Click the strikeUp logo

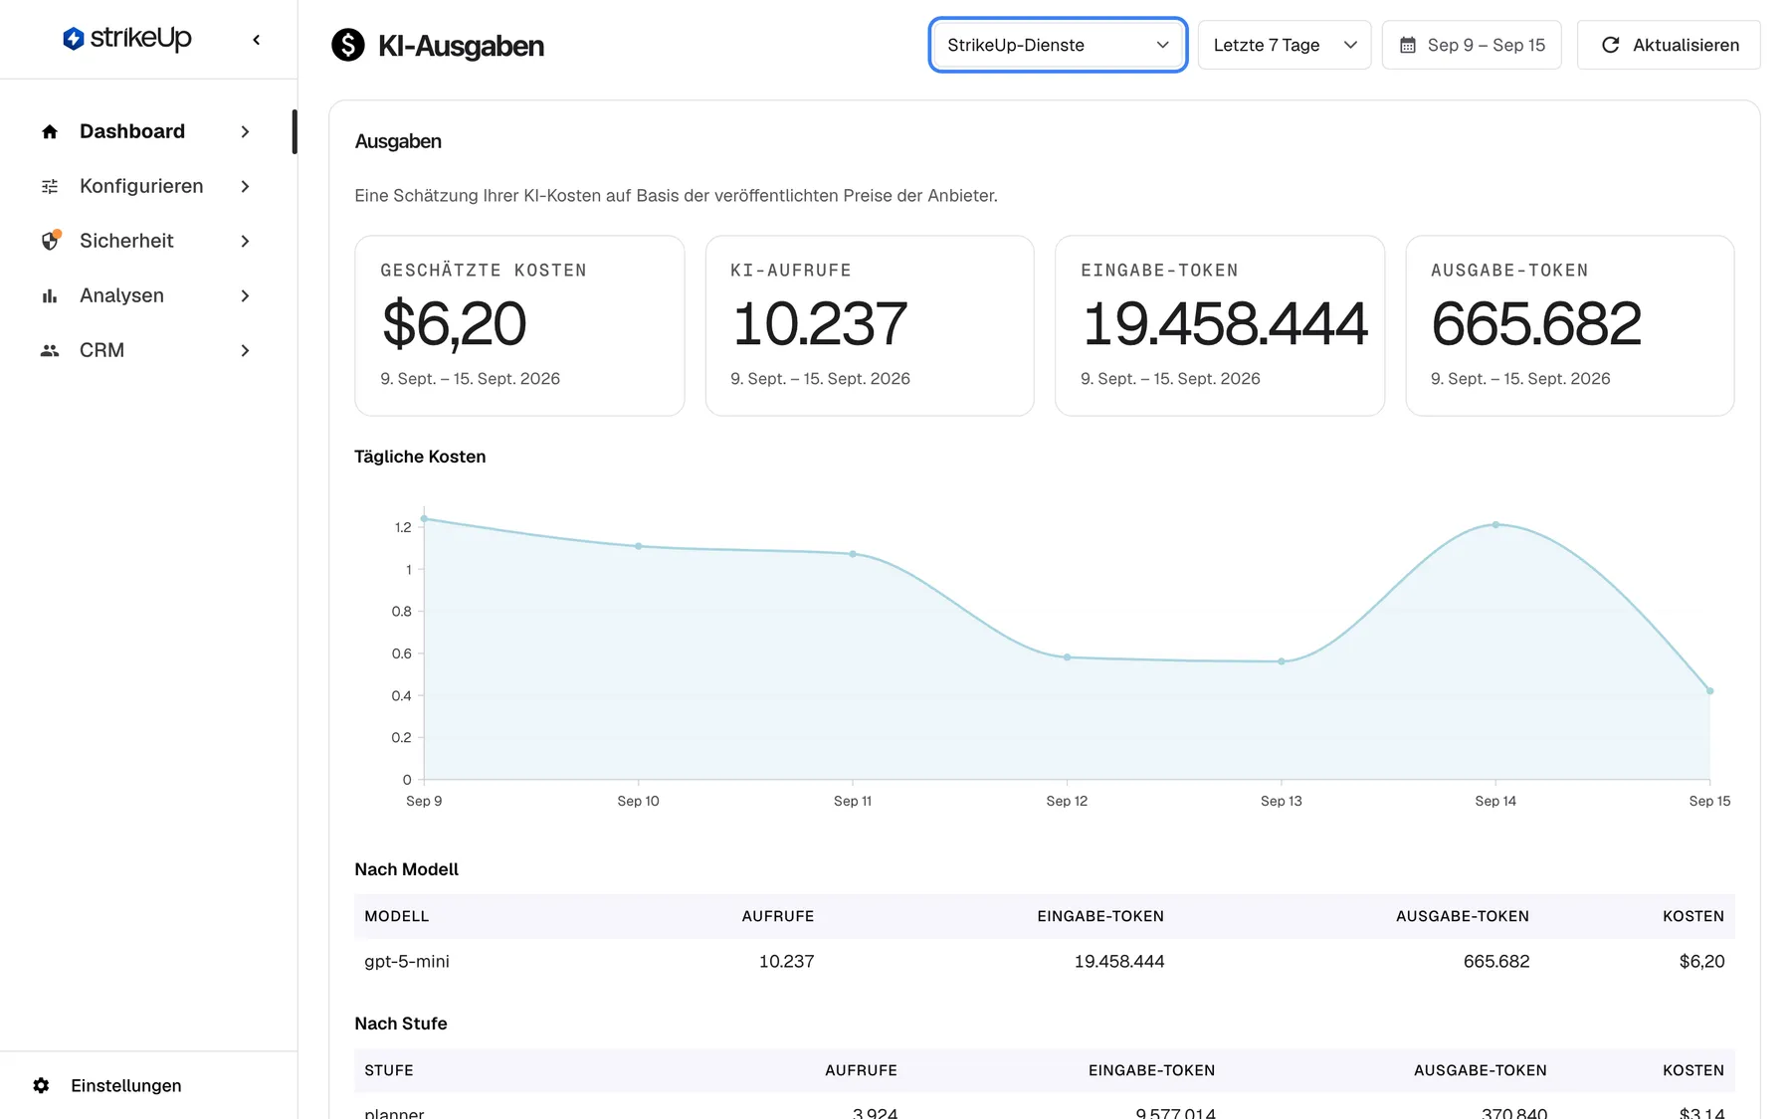[x=127, y=39]
